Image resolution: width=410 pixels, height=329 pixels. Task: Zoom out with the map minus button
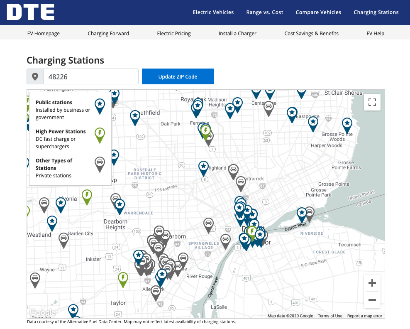[372, 300]
